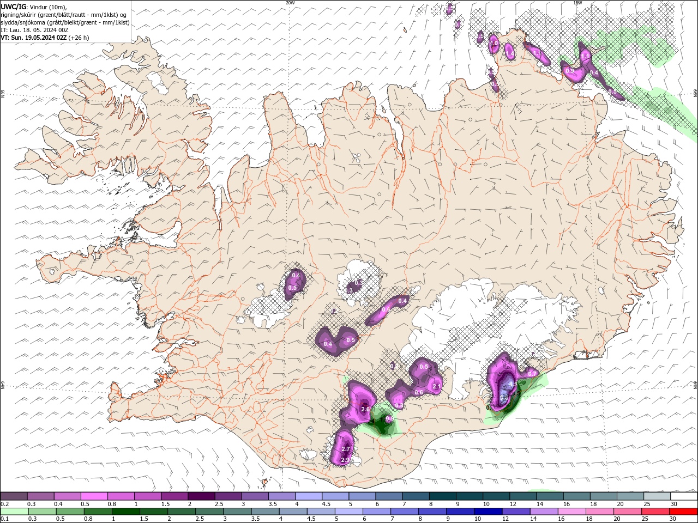Pick the light pink 16 rain legend swatch
698x523 pixels.
571,512
